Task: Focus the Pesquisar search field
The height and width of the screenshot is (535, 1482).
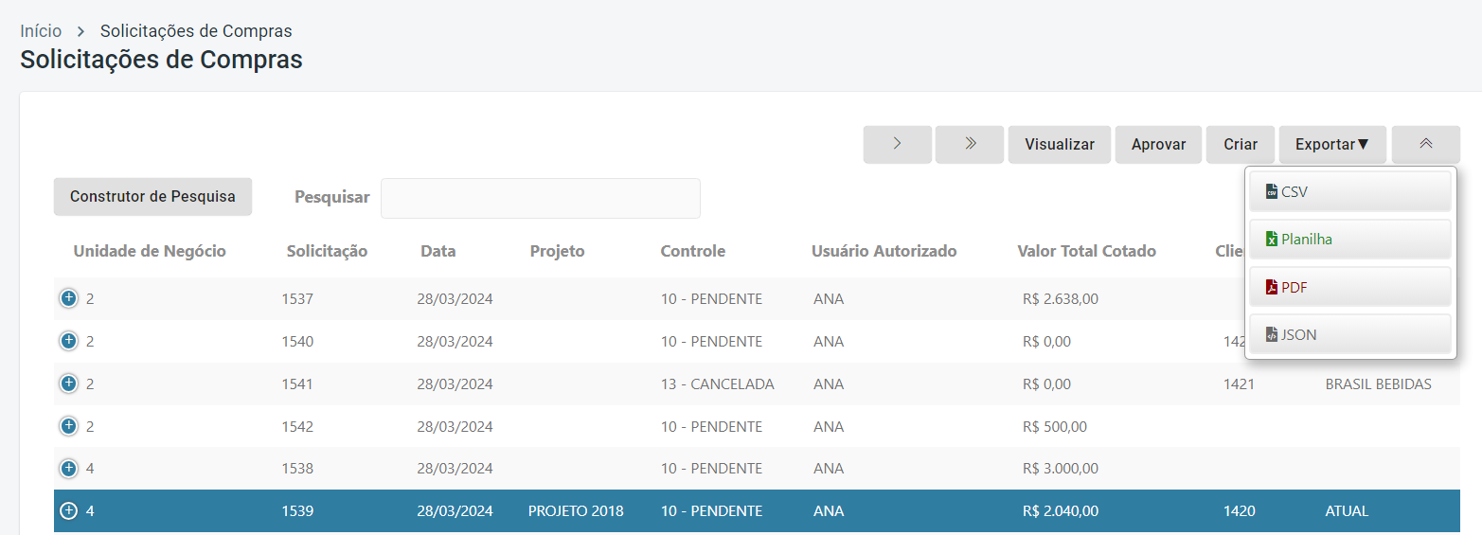Action: tap(540, 198)
